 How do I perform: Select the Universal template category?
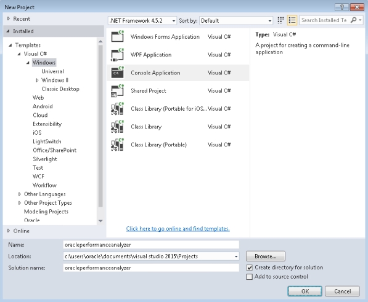52,71
